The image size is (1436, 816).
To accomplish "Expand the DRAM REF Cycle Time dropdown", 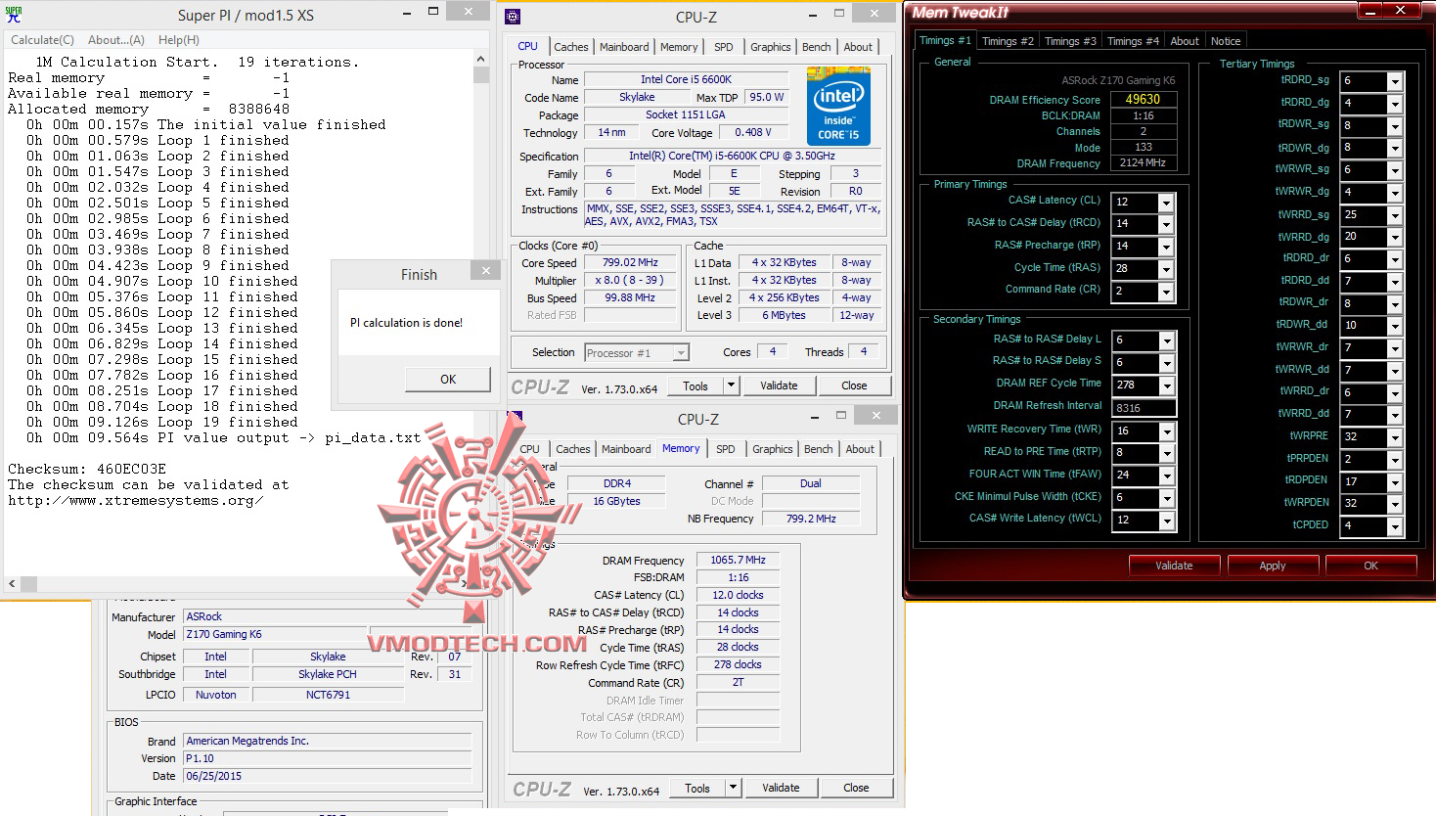I will pyautogui.click(x=1167, y=385).
